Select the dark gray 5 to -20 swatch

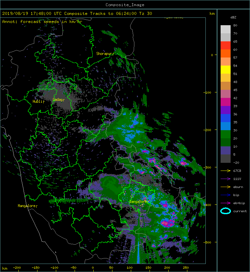(225, 159)
